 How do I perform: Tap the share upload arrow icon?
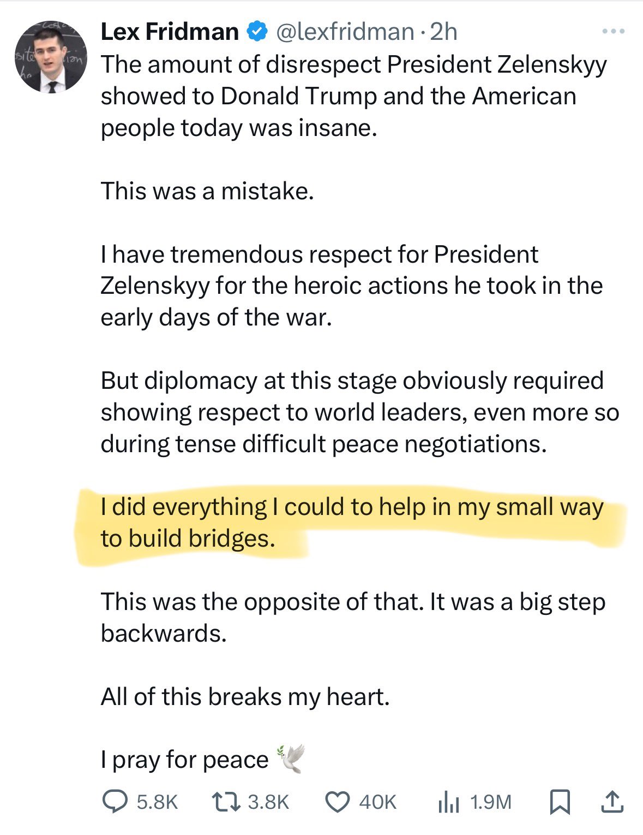[x=611, y=801]
